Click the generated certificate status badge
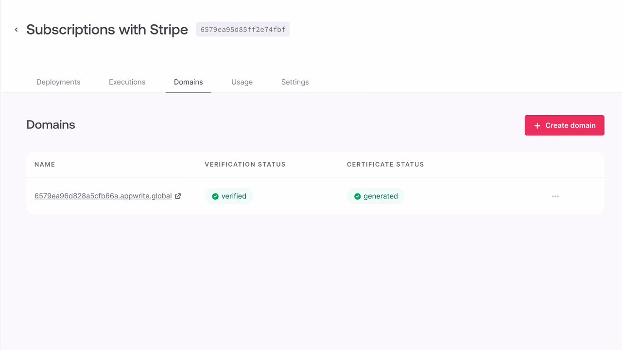The height and width of the screenshot is (350, 622). point(376,196)
